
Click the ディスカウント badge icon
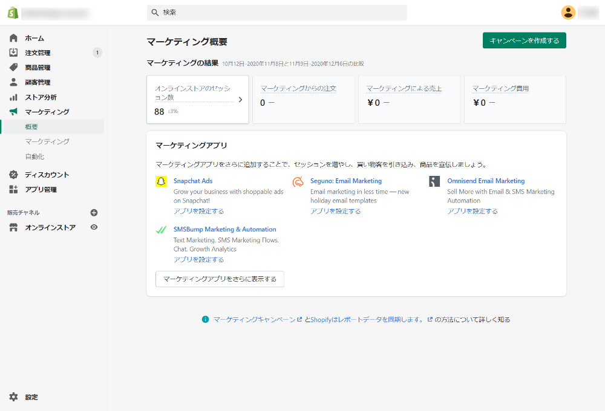(x=13, y=175)
